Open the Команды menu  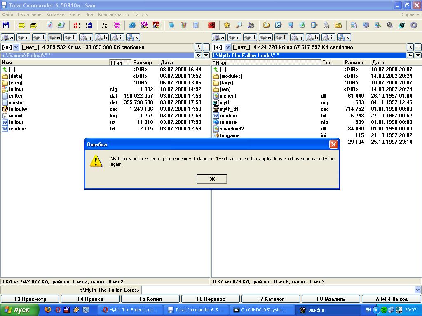pyautogui.click(x=56, y=14)
